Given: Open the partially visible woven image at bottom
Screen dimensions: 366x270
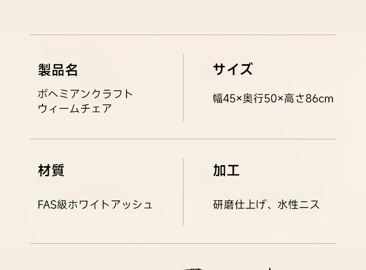Looking at the screenshot, I should (194, 269).
